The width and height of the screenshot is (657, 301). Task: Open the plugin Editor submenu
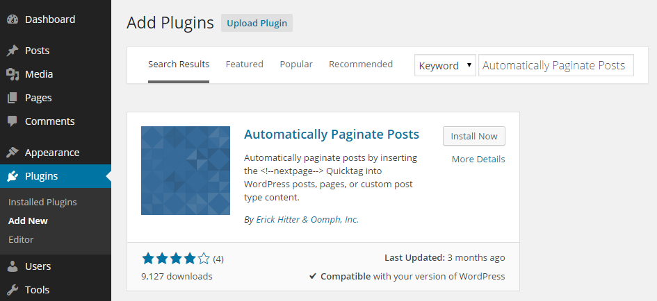coord(21,239)
